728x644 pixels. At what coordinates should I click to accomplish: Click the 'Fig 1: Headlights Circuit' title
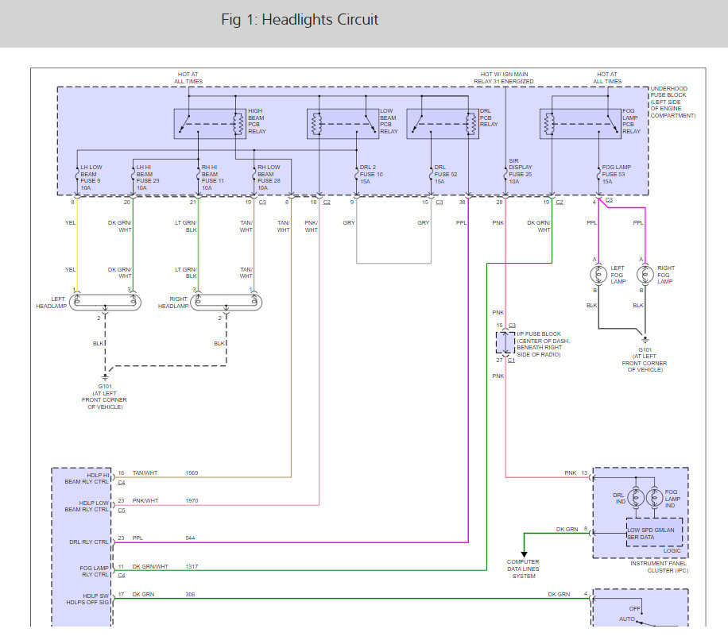300,20
